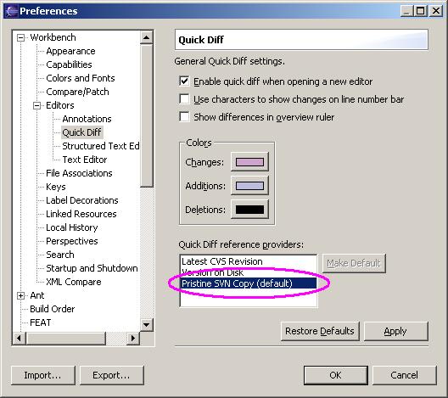Open the Colors and Fonts page

pyautogui.click(x=81, y=78)
